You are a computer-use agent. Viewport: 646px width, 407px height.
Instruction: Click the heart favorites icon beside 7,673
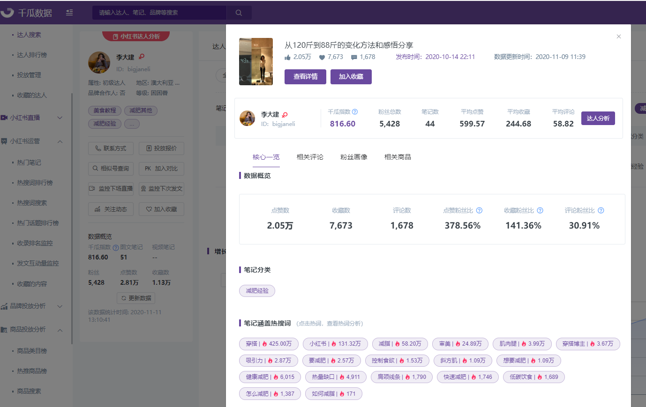(322, 57)
